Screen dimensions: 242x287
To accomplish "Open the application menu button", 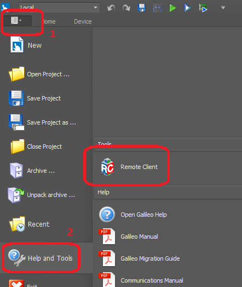I will tap(18, 20).
